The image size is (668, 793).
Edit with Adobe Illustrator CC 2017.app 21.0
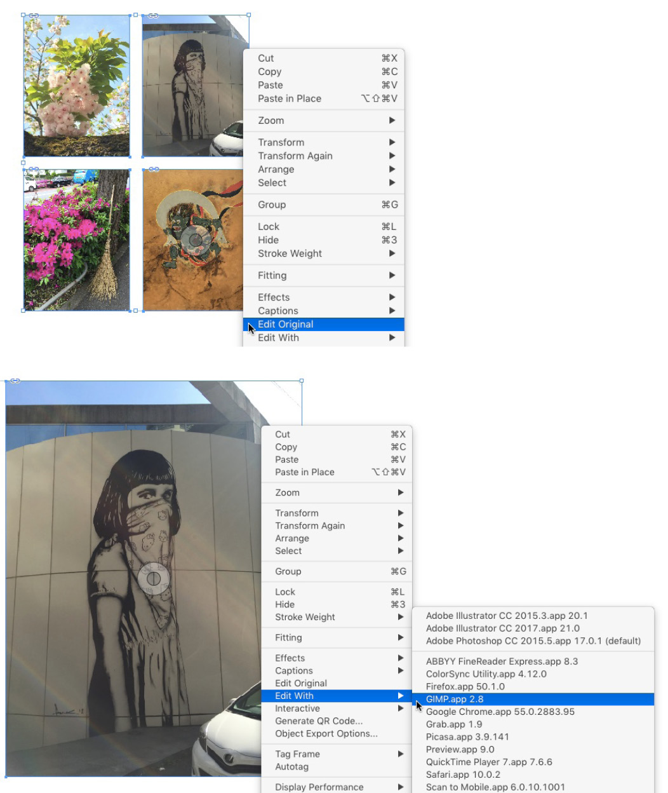533,628
